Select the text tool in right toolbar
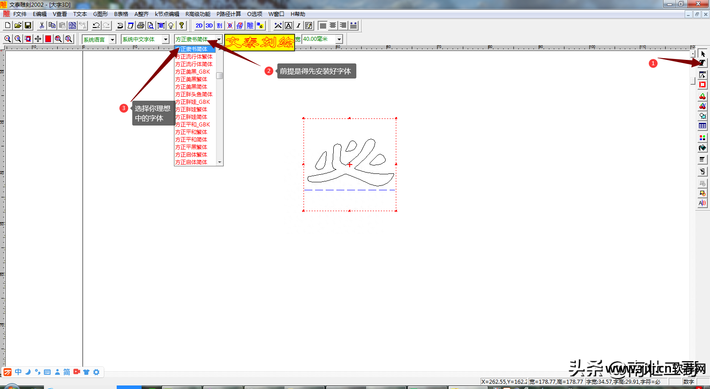Viewport: 710px width, 389px height. pos(702,63)
